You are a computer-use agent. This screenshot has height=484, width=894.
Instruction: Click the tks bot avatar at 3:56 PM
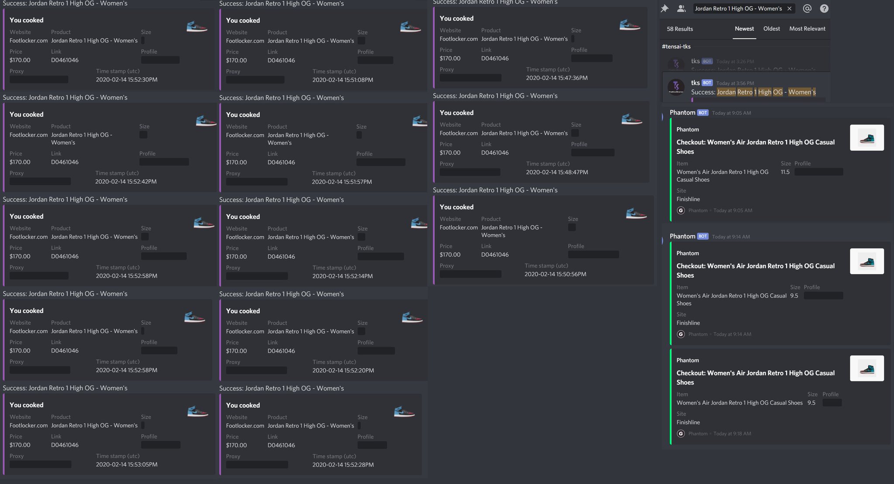[x=676, y=87]
